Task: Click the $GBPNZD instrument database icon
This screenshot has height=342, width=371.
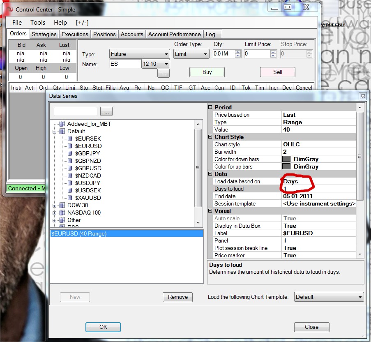Action: click(x=70, y=161)
